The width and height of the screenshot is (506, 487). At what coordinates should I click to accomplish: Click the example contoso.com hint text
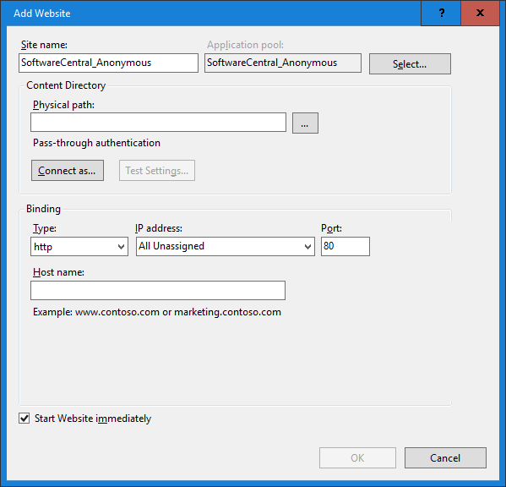point(157,312)
